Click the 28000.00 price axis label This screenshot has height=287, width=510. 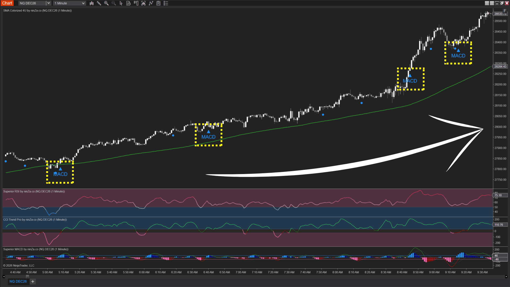[500, 127]
